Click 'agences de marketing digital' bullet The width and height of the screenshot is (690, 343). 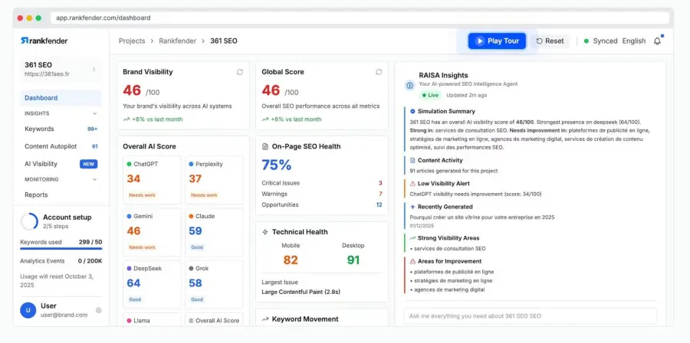(x=447, y=290)
